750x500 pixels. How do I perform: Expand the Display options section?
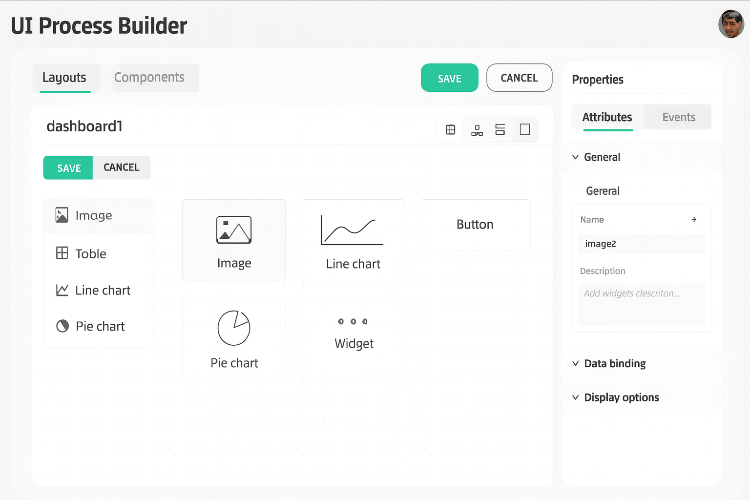(621, 397)
